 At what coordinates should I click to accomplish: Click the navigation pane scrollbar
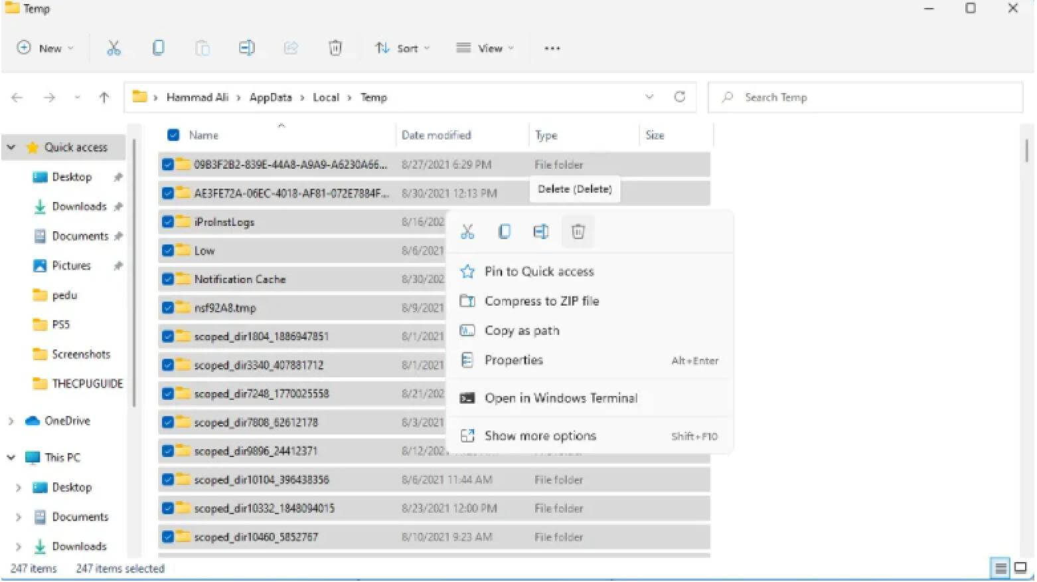click(x=134, y=272)
